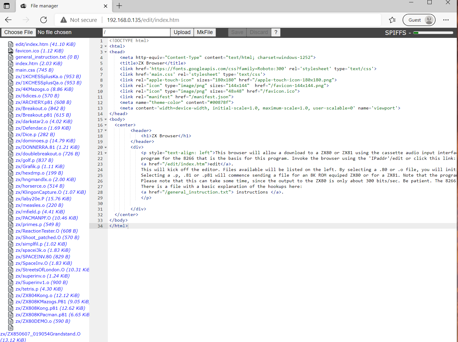Image resolution: width=458 pixels, height=342 pixels.
Task: Click the favorites star in the address bar
Action: (x=393, y=20)
